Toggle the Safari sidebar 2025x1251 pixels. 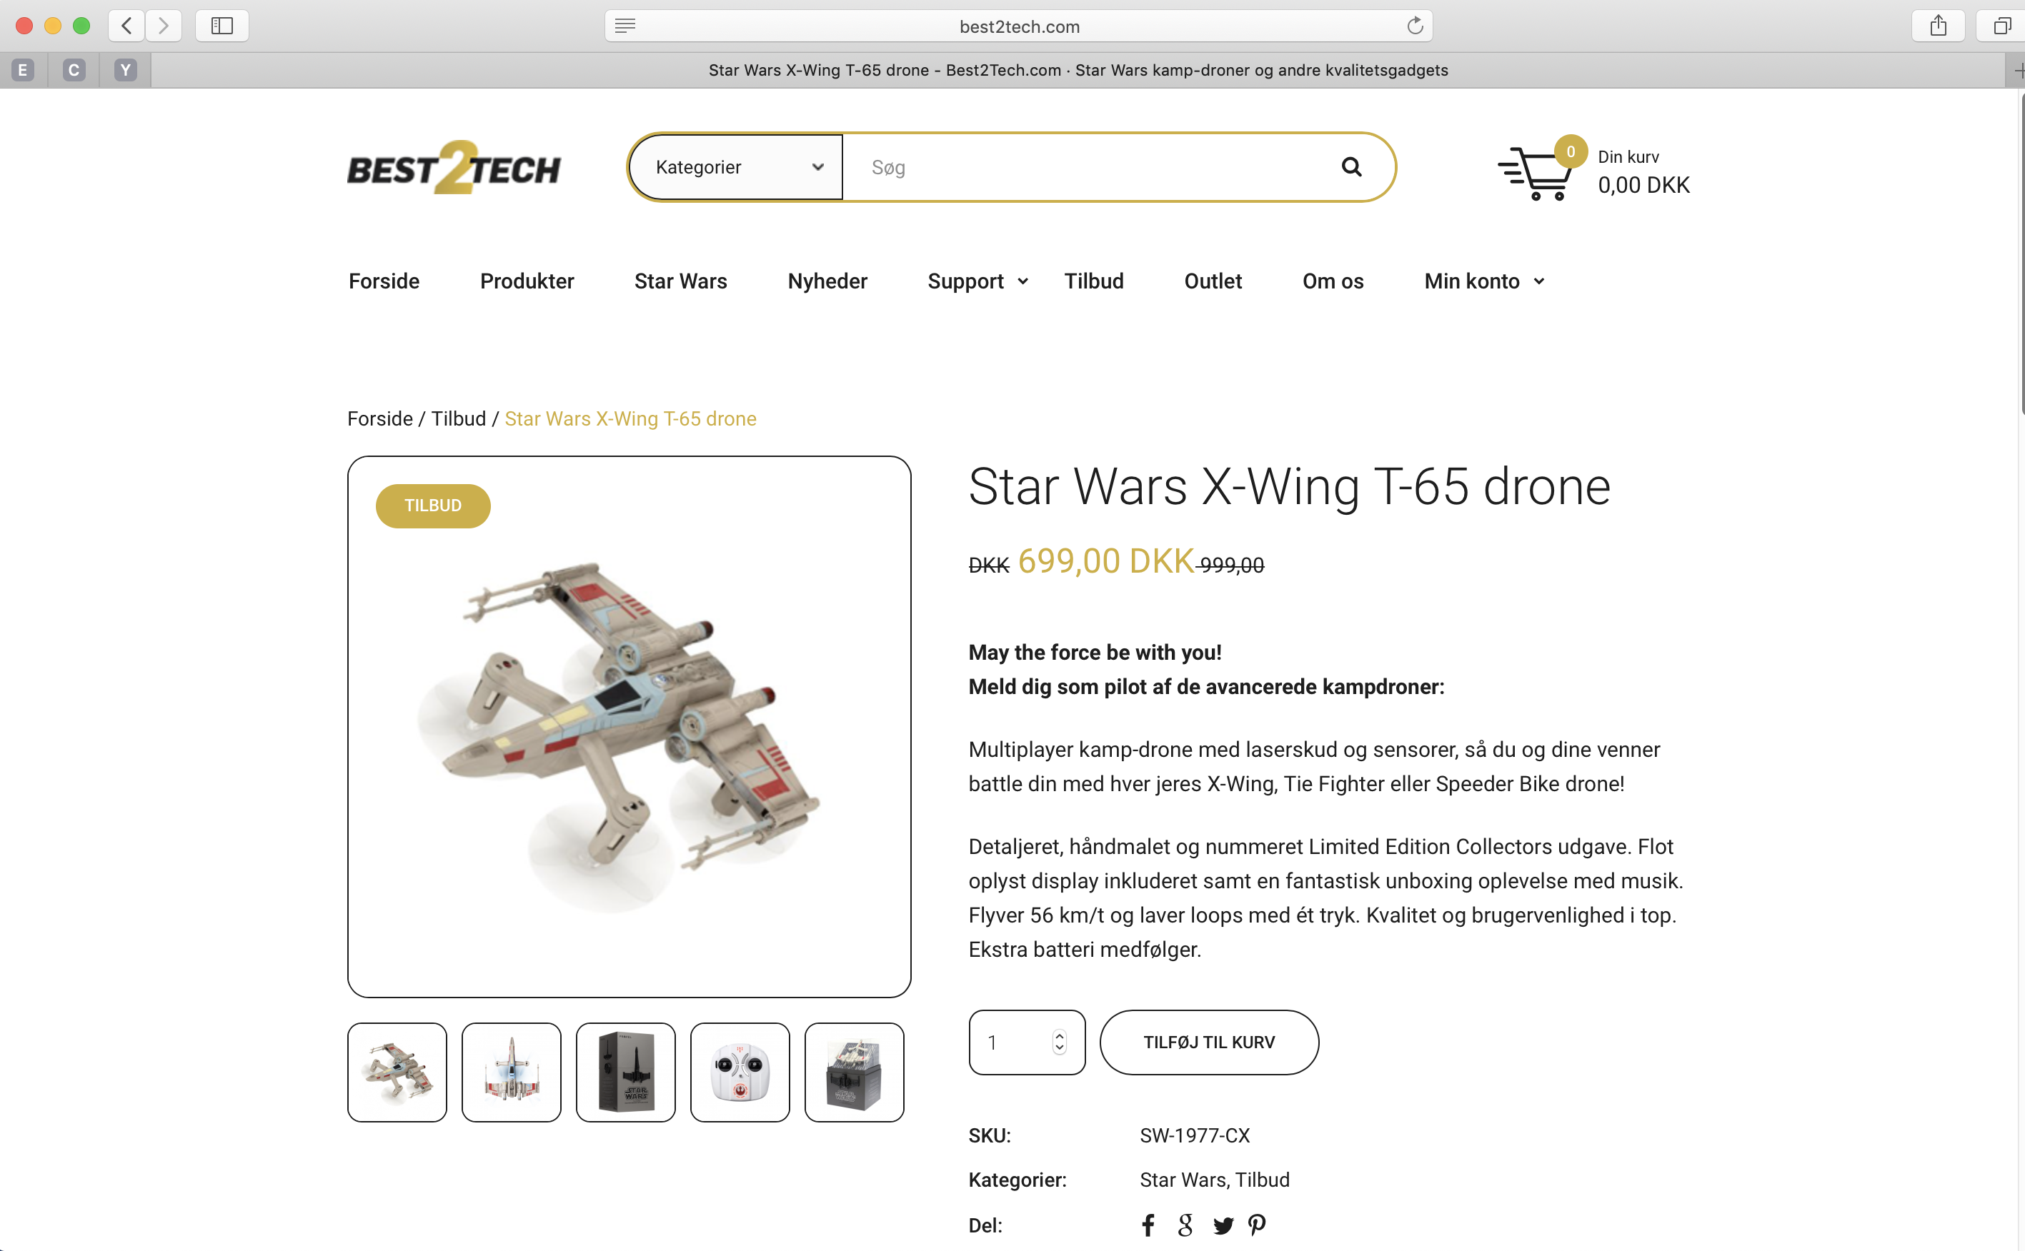coord(222,26)
